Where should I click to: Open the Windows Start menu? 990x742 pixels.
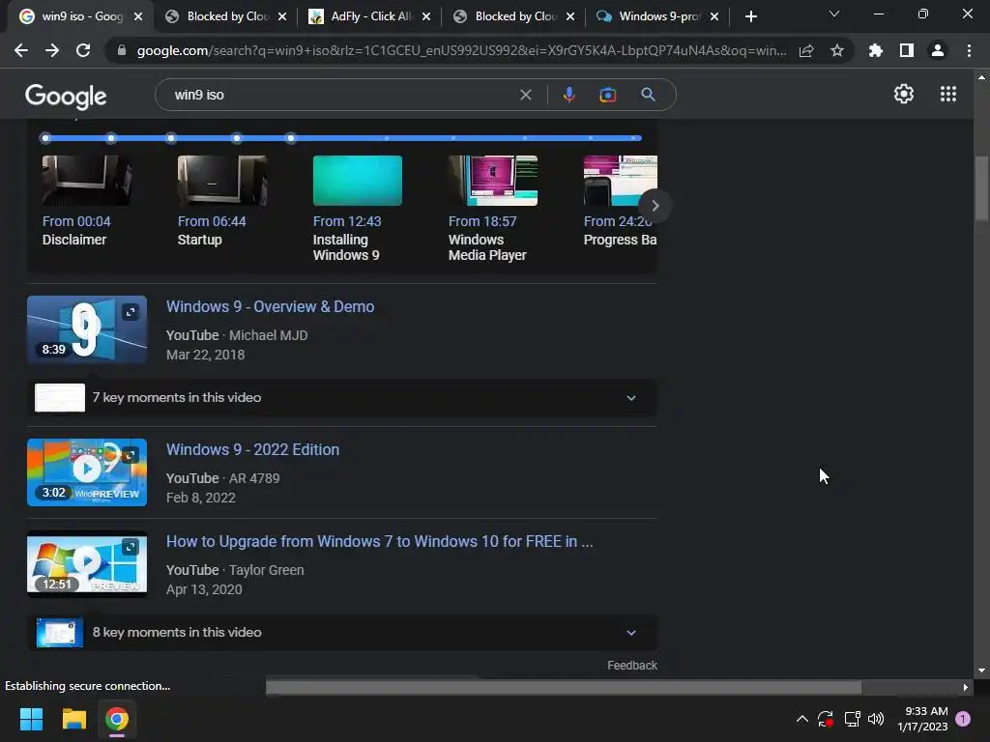point(31,719)
